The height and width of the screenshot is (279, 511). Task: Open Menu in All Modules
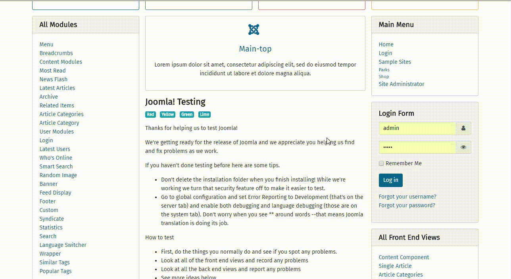46,44
